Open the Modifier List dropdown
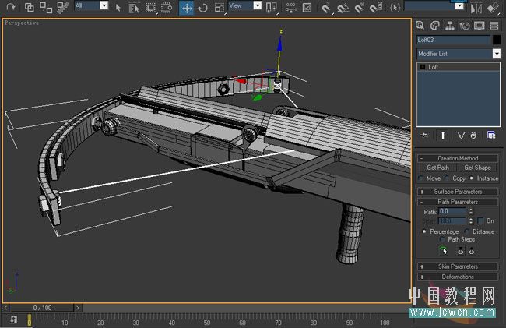The image size is (506, 328). [x=497, y=54]
